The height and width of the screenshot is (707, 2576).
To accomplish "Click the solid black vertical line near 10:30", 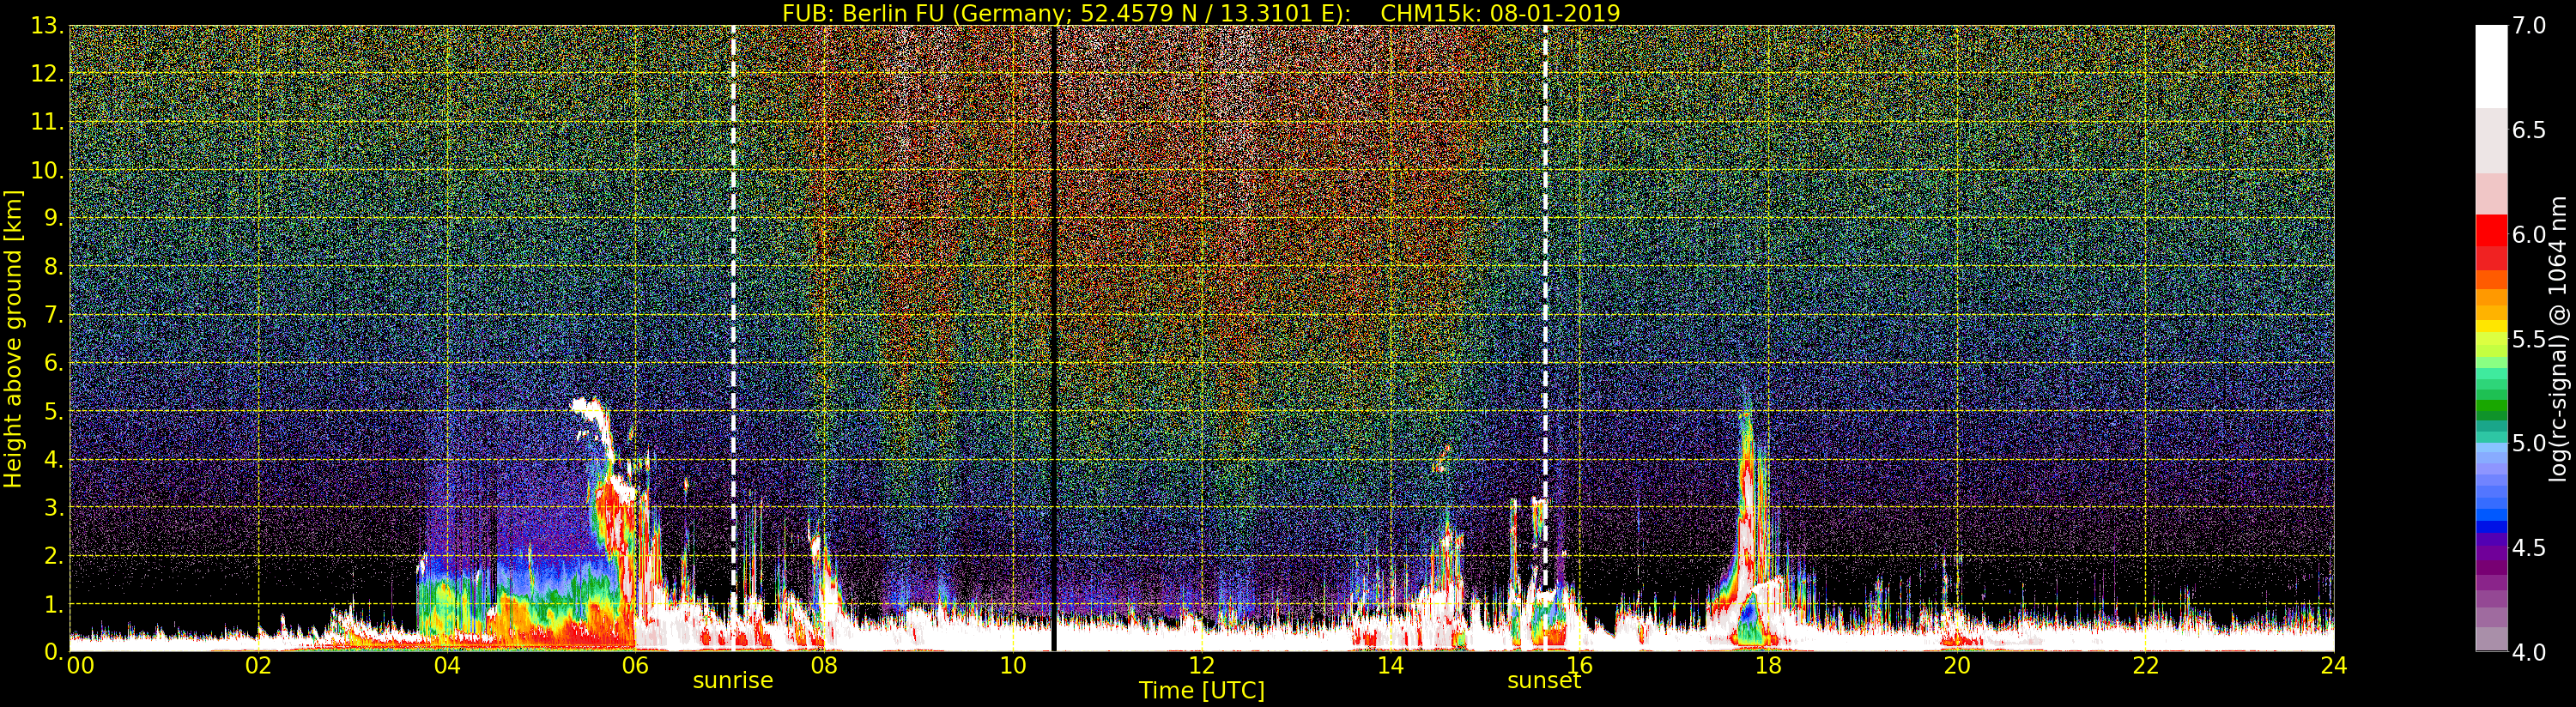I will point(1054,338).
